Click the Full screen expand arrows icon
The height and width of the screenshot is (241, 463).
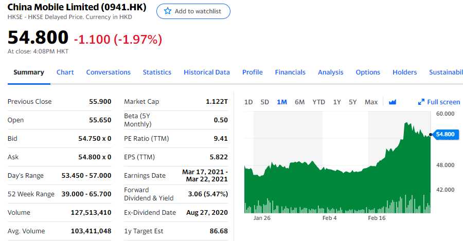click(x=421, y=102)
